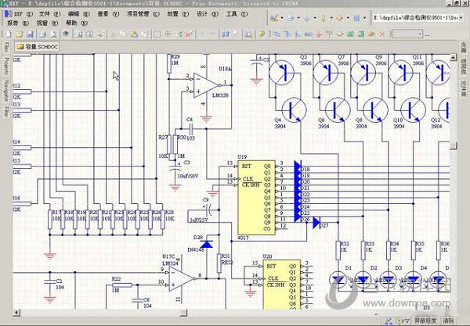
Task: Click the fit document zoom icon
Action: tap(78, 34)
